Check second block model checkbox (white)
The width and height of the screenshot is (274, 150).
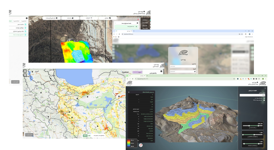click(264, 100)
